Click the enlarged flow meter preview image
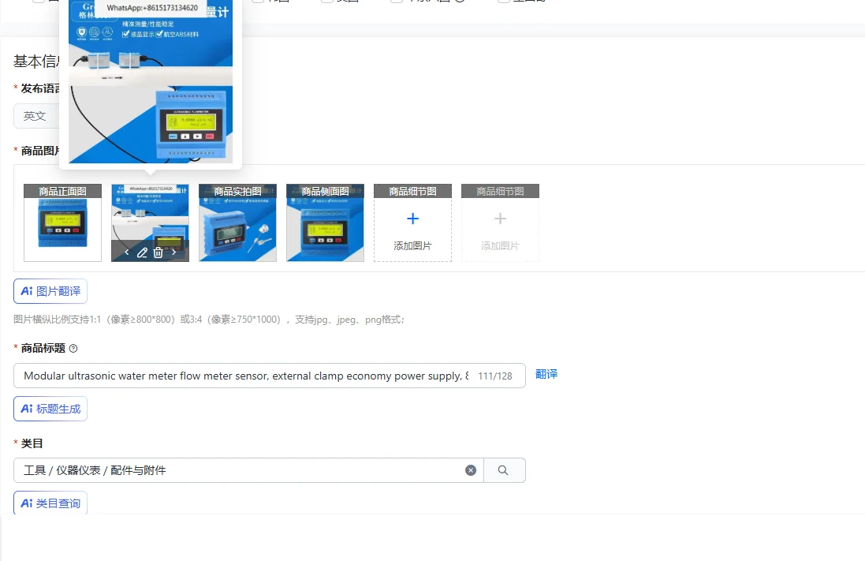865x561 pixels. 151,82
